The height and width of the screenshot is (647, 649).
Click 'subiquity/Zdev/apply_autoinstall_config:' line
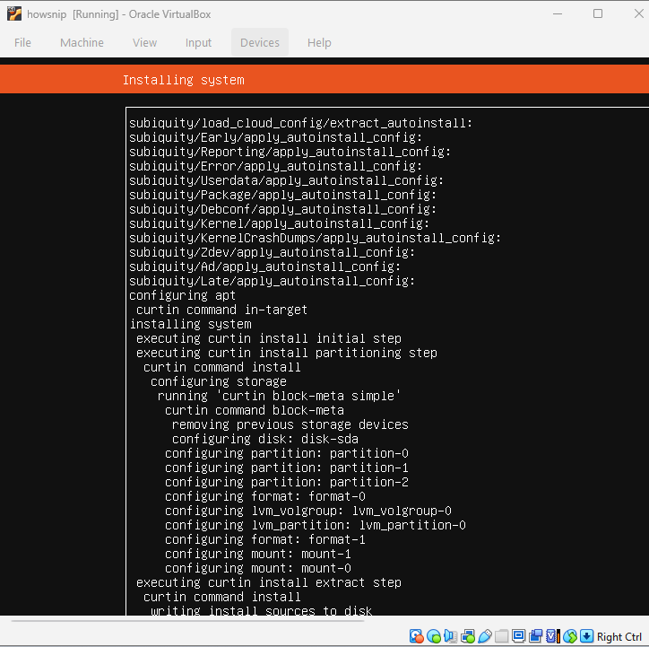[272, 252]
